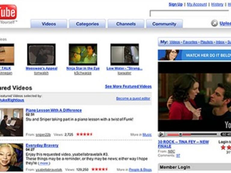Click the YouTube logo
The image size is (231, 173).
[8, 12]
